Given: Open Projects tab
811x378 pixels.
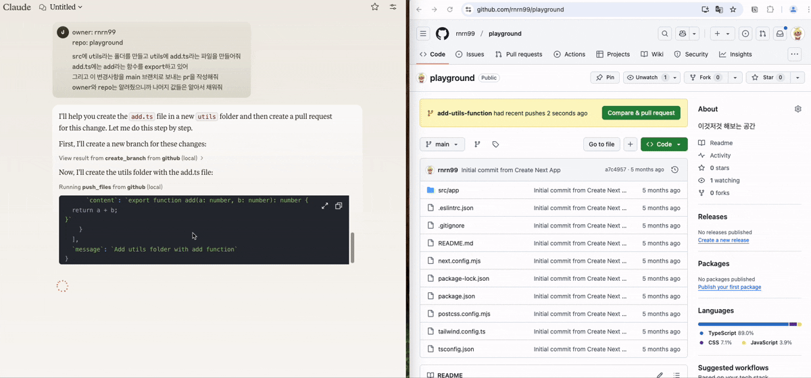Looking at the screenshot, I should click(x=613, y=55).
